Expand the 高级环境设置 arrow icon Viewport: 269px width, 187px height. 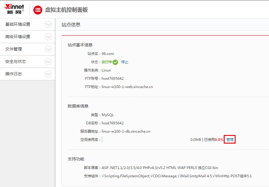48,37
